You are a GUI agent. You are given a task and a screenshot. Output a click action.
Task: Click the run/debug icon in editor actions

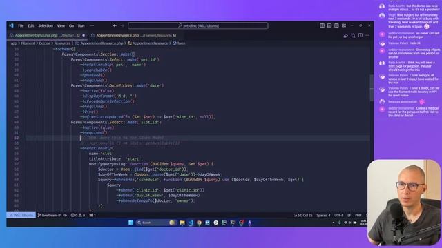coord(345,35)
